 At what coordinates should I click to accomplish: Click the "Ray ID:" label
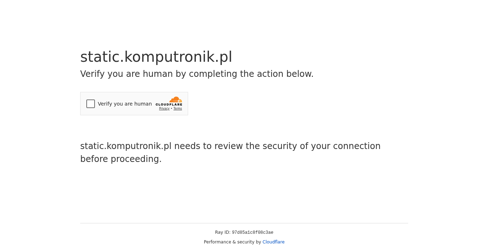tap(223, 232)
